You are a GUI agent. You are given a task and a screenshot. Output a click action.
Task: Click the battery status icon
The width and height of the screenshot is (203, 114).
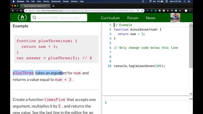point(162,1)
